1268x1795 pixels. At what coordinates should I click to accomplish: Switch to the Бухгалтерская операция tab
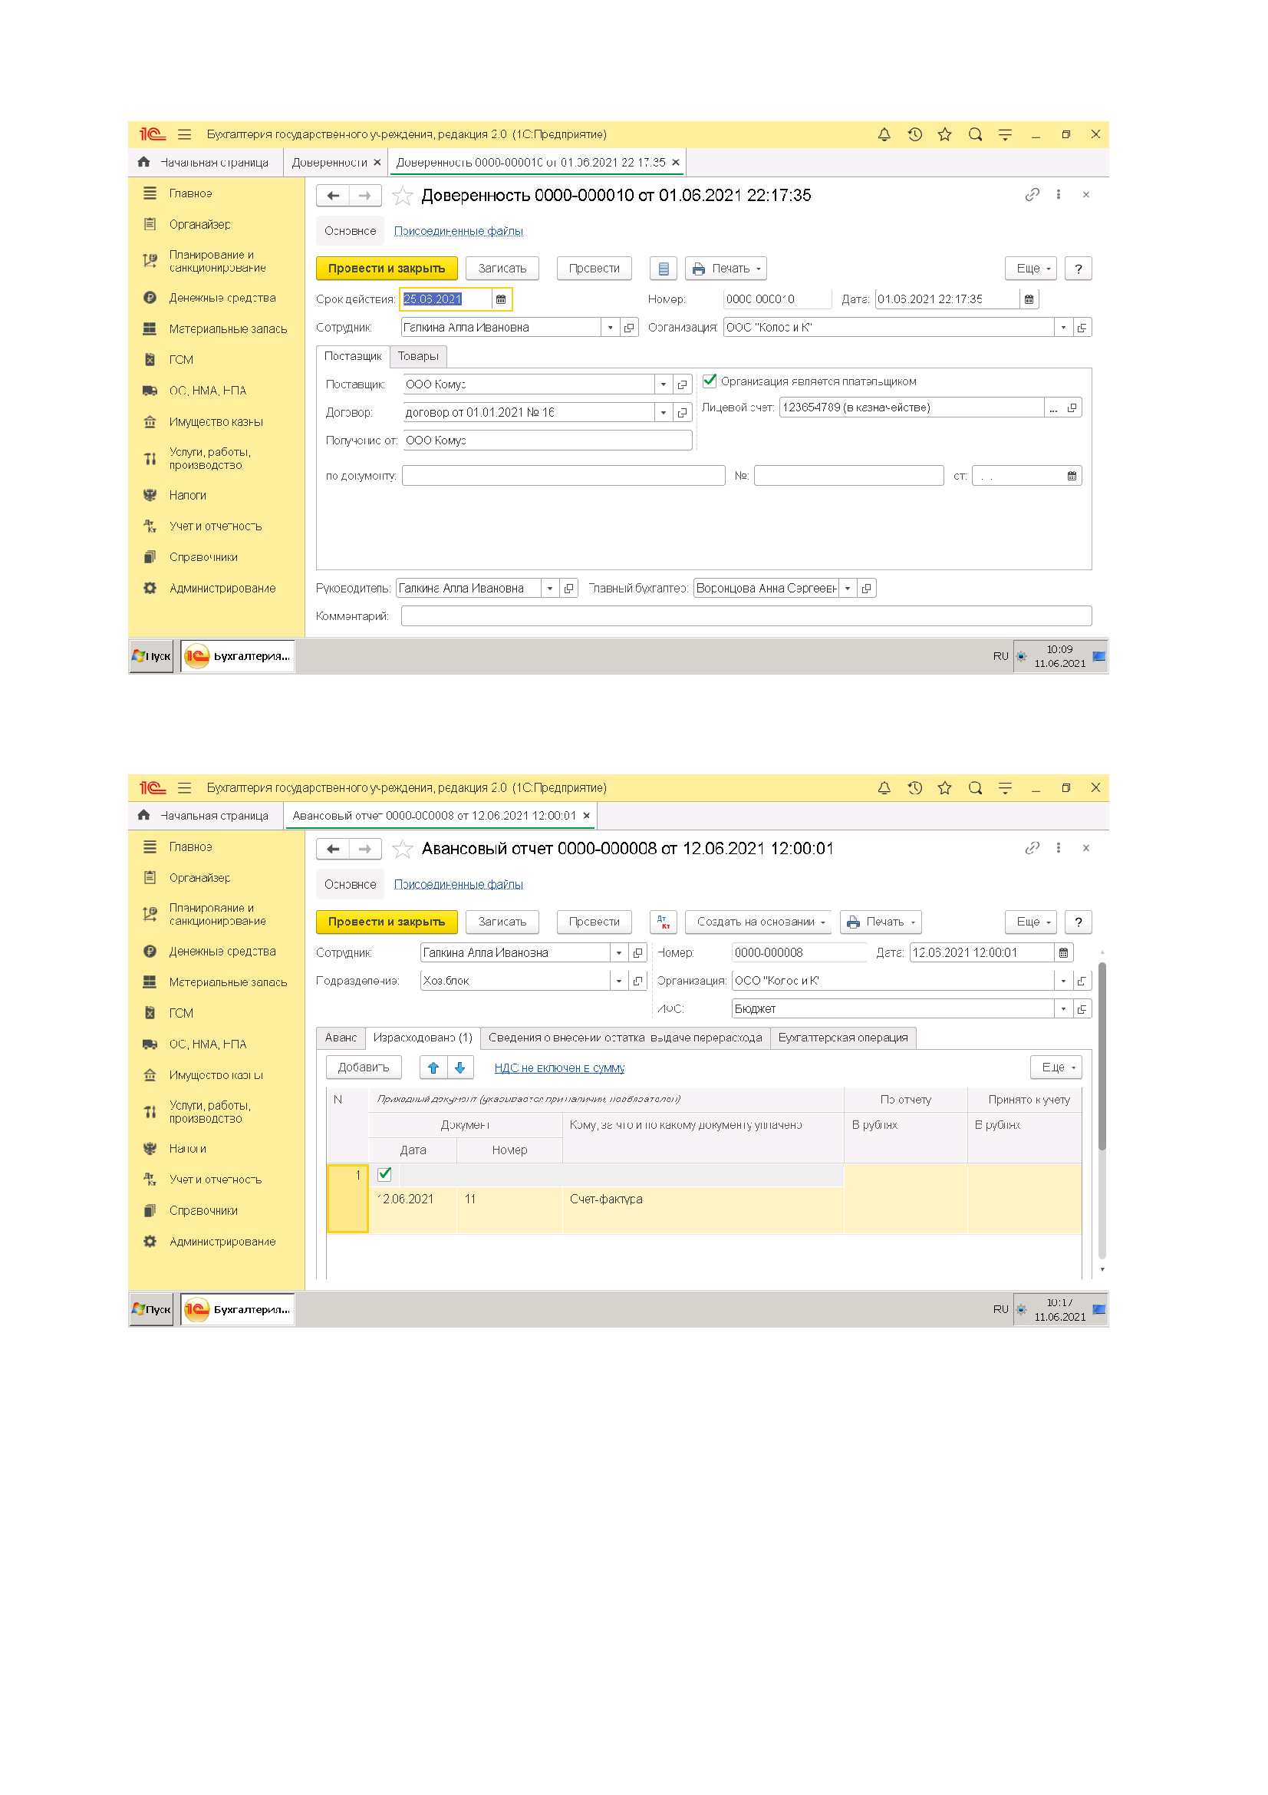pos(842,1038)
